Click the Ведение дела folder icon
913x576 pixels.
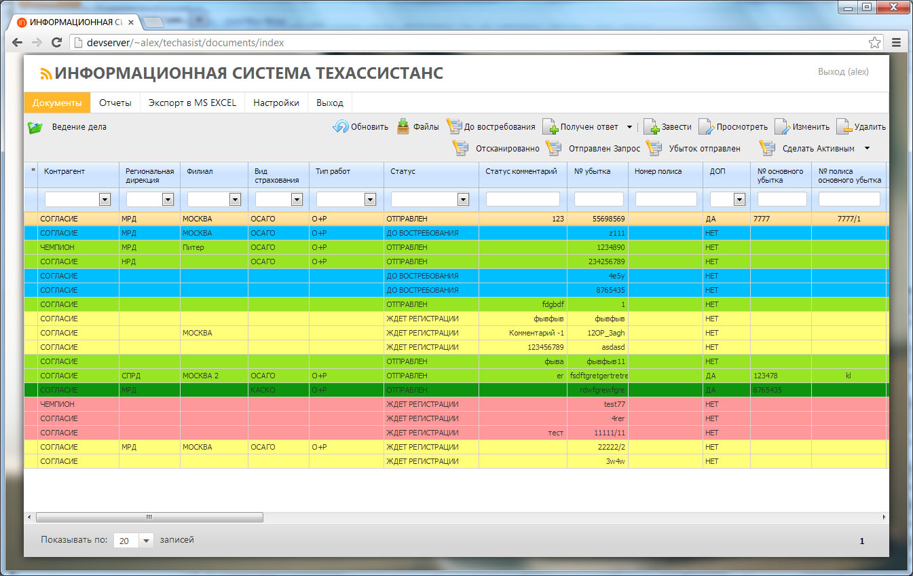(x=35, y=127)
